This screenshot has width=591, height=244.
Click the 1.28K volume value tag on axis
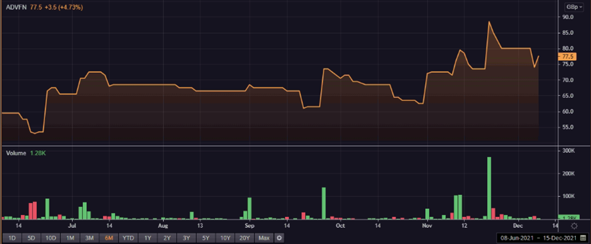[568, 217]
